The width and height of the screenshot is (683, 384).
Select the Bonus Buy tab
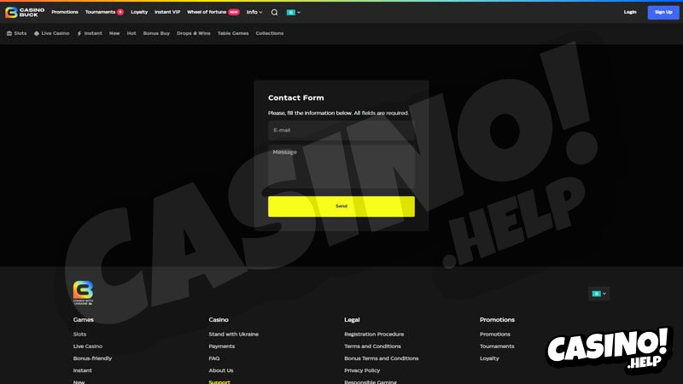[x=156, y=33]
